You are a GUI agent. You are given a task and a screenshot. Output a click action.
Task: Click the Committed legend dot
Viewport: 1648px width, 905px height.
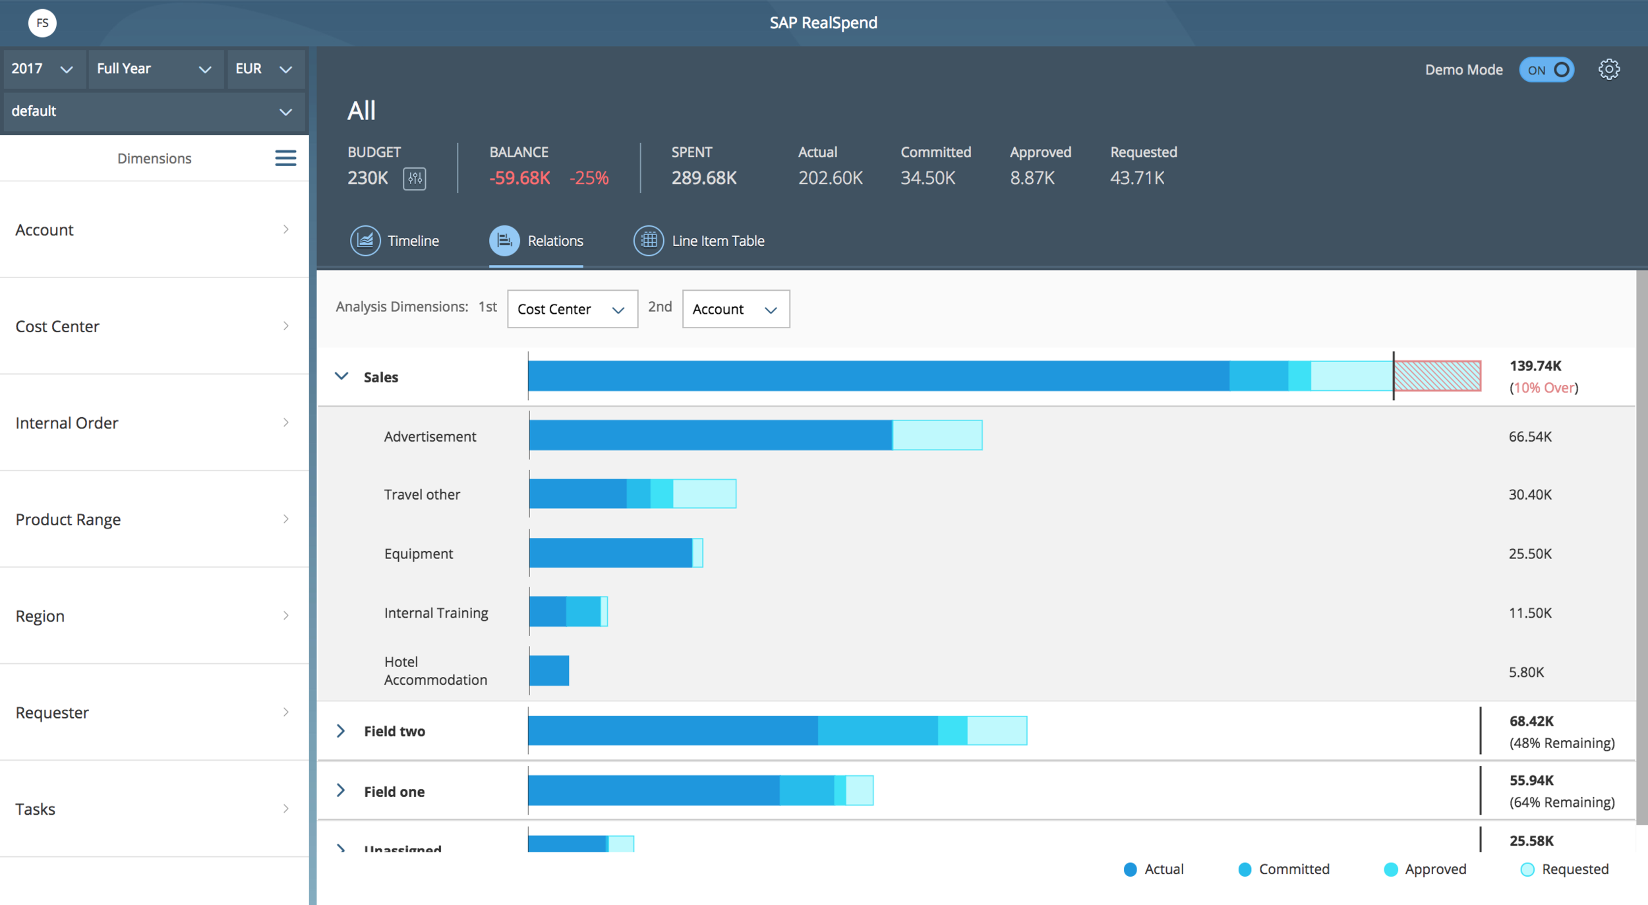coord(1245,869)
